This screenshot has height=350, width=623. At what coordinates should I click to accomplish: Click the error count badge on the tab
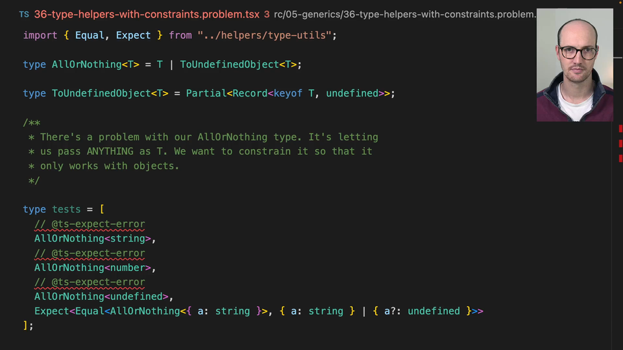point(267,14)
